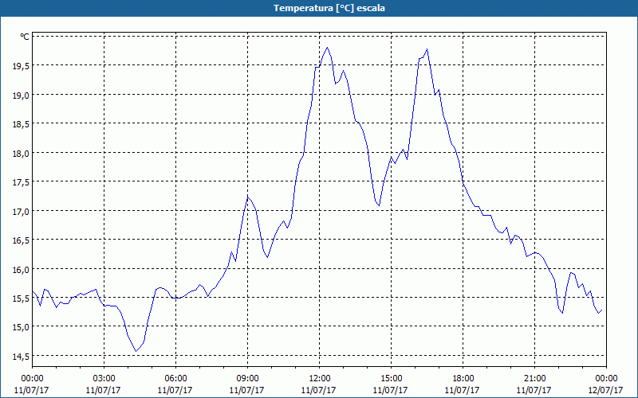Select the 11/07/17 date under 18:00
Image resolution: width=638 pixels, height=398 pixels.
pos(463,390)
